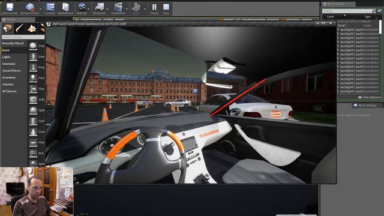Pick the Box Trigger icon

coord(33,154)
